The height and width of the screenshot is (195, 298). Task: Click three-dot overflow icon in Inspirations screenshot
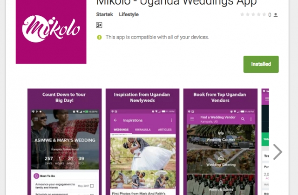pyautogui.click(x=172, y=120)
